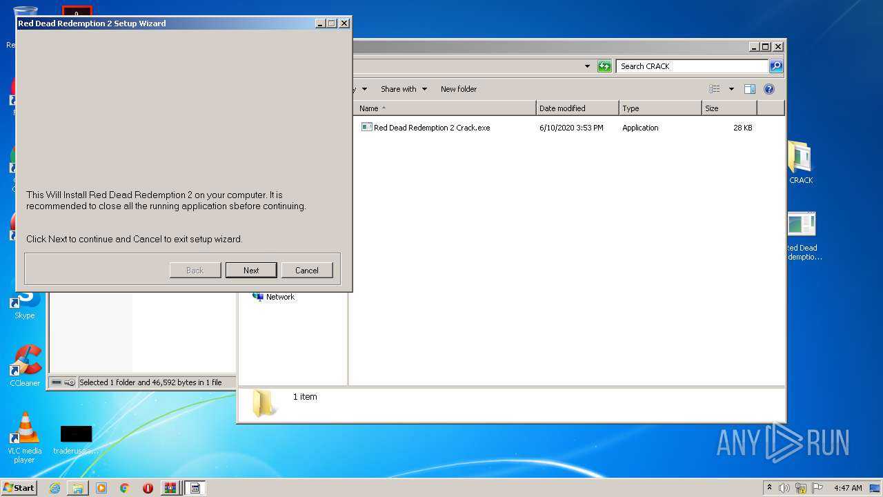The image size is (883, 497).
Task: Launch Google Chrome from taskbar
Action: coord(125,488)
